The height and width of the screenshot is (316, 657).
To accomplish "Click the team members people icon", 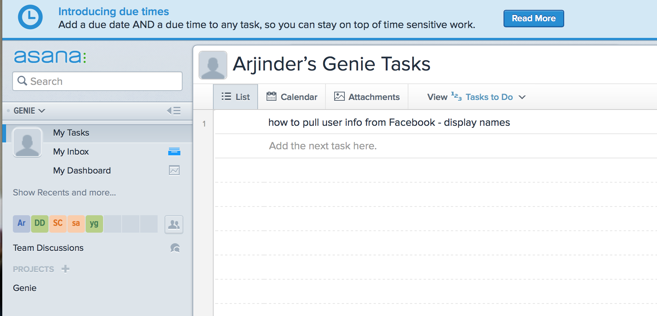I will click(x=174, y=225).
